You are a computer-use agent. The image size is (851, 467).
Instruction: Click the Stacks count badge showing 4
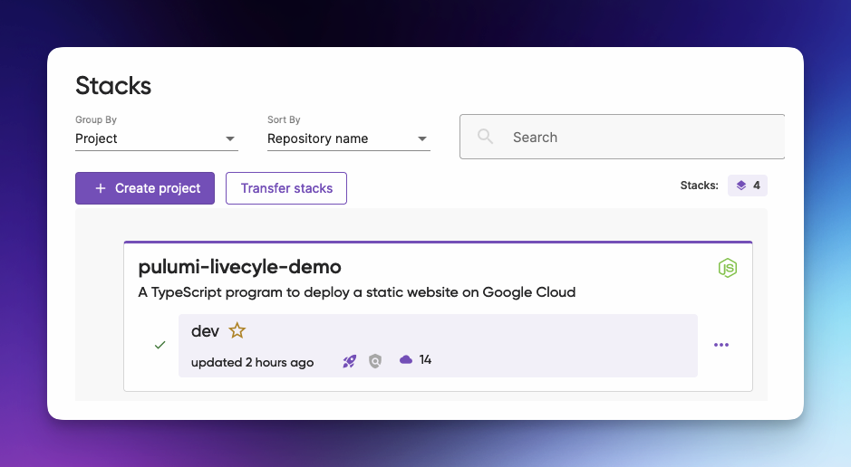pyautogui.click(x=748, y=186)
